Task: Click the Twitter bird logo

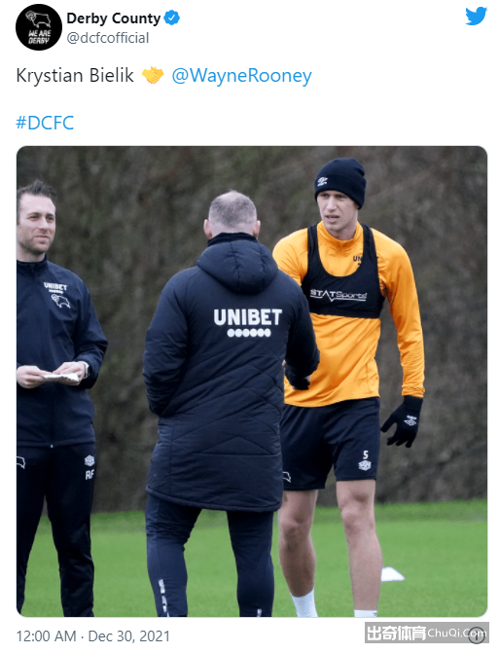Action: click(476, 17)
